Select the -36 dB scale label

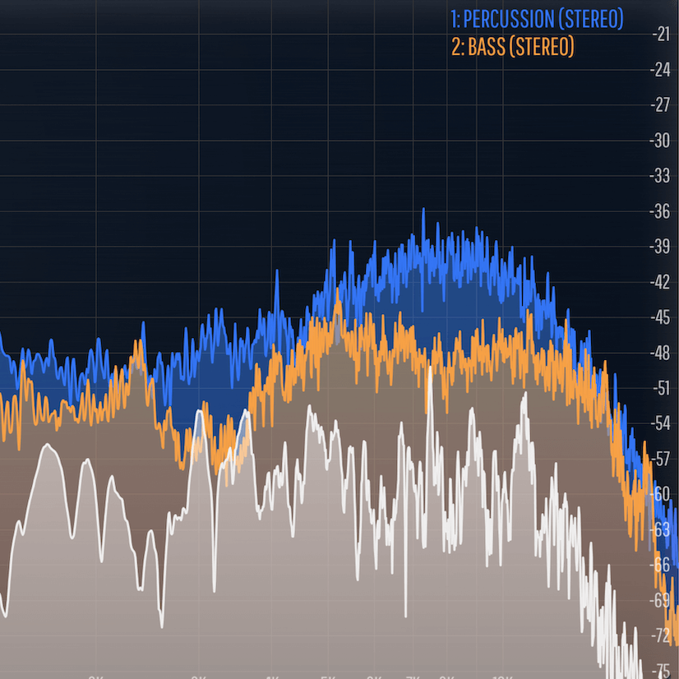660,211
